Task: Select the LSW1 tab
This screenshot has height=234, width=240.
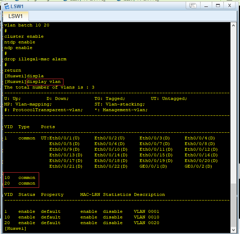Action: (16, 16)
